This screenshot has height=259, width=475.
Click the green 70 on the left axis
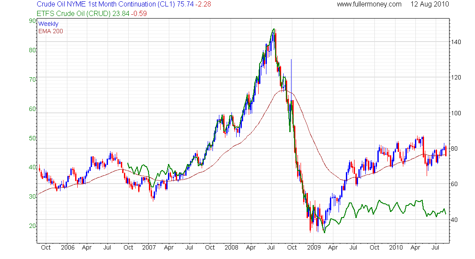pos(32,80)
